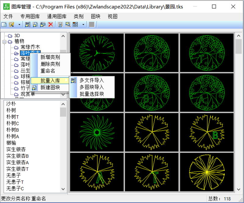Image resolution: width=244 pixels, height=203 pixels.
Task: Click the new library toolbar icon
Action: (x=4, y=24)
